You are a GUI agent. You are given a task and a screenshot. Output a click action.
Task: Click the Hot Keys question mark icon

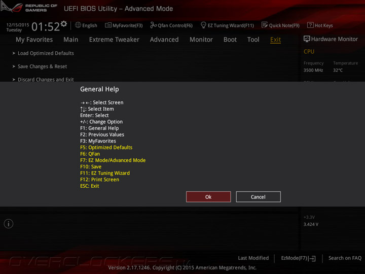tap(310, 25)
